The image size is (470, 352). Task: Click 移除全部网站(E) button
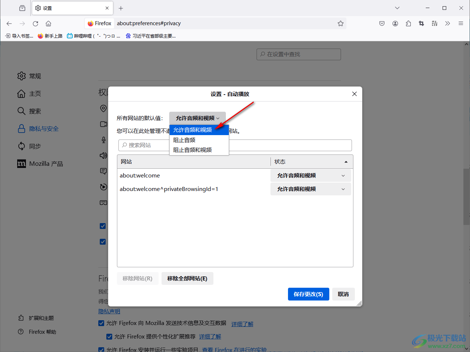click(x=187, y=278)
